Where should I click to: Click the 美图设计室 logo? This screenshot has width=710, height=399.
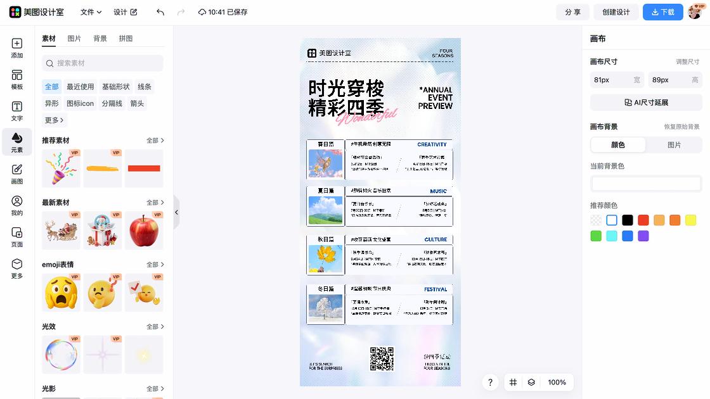[37, 12]
